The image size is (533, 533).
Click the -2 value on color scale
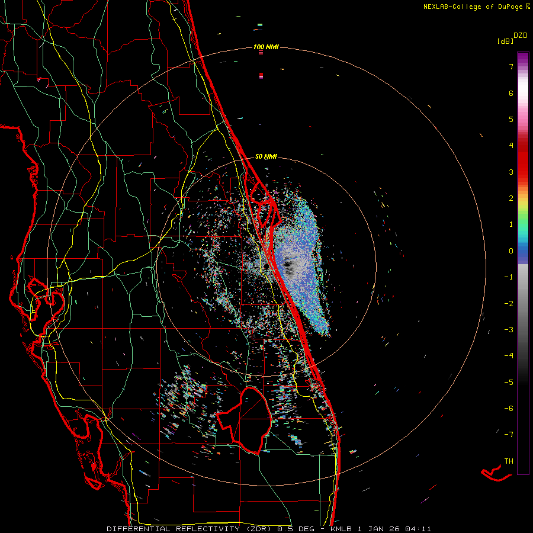509,304
